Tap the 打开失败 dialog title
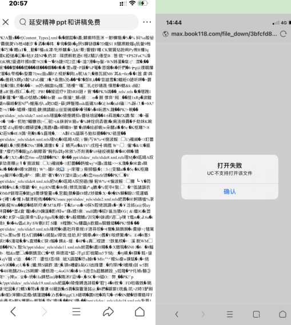The width and height of the screenshot is (291, 325). coord(230,166)
